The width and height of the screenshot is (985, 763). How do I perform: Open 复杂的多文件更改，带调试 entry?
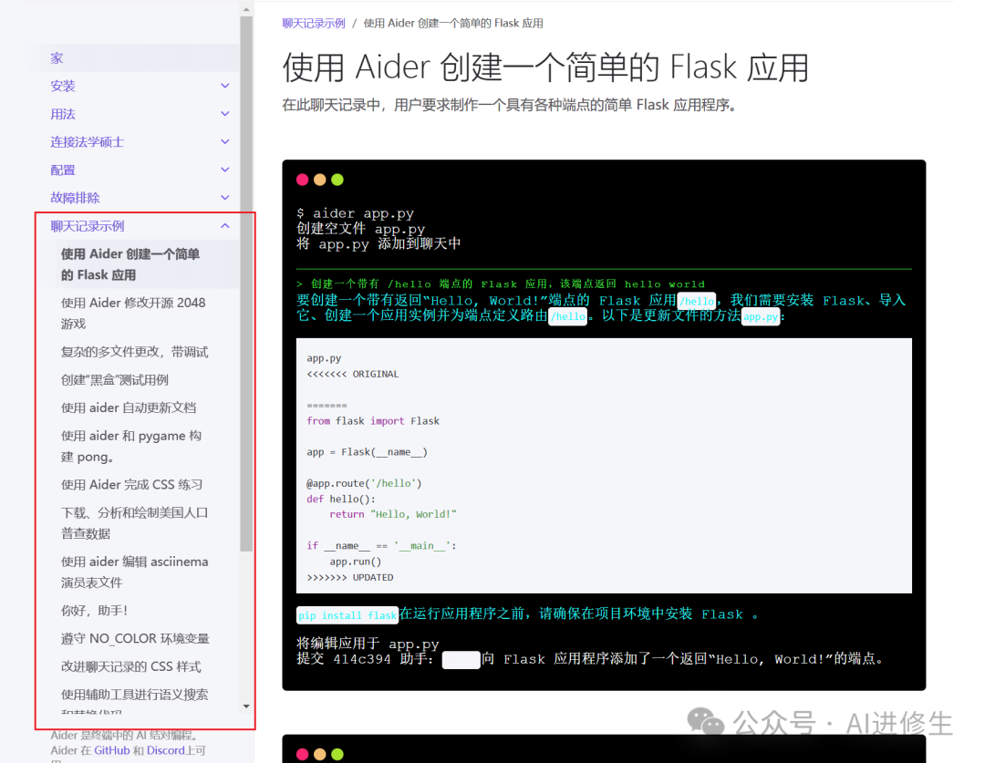tap(134, 352)
